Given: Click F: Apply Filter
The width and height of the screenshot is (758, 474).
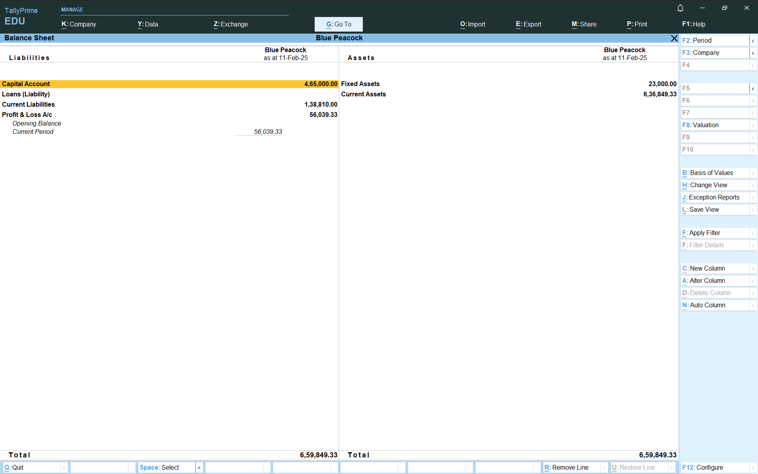Looking at the screenshot, I should tap(715, 233).
